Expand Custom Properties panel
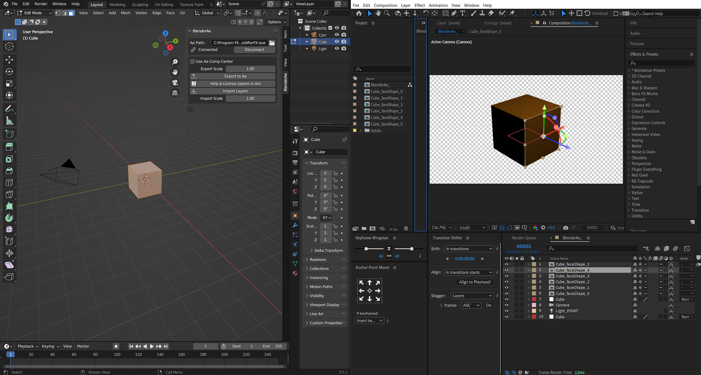 tap(325, 323)
